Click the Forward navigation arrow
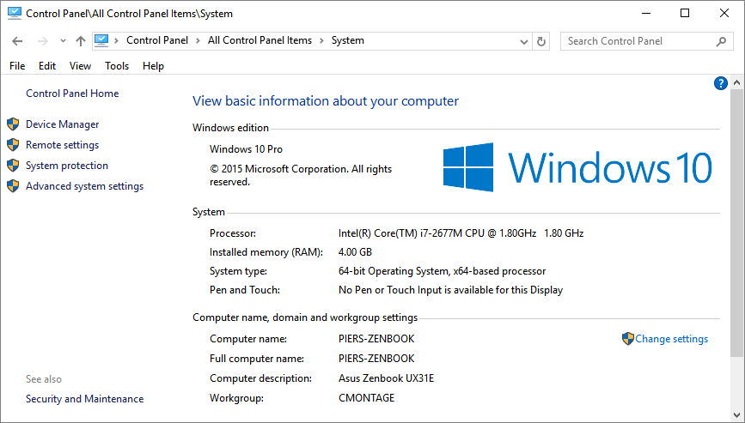 pos(43,41)
